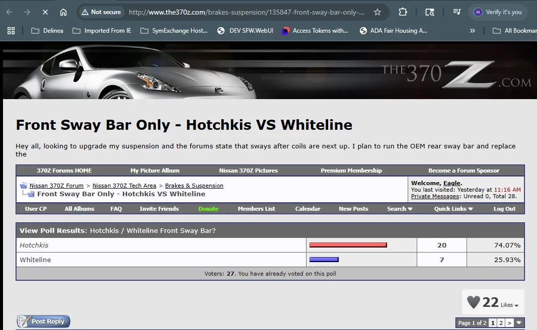This screenshot has width=537, height=330.
Task: Open 370Z Forums HOME tab
Action: tap(64, 171)
